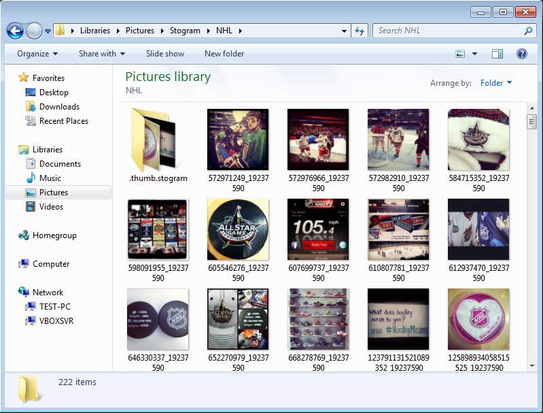
Task: Click the Back navigation arrow button
Action: pos(15,31)
